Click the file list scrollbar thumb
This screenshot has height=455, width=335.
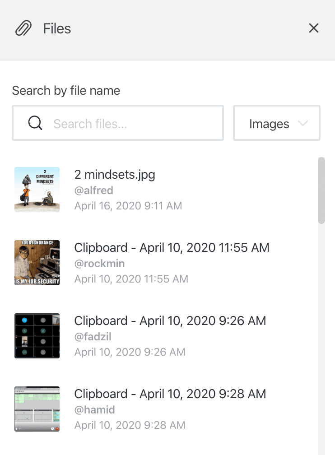coord(321,190)
